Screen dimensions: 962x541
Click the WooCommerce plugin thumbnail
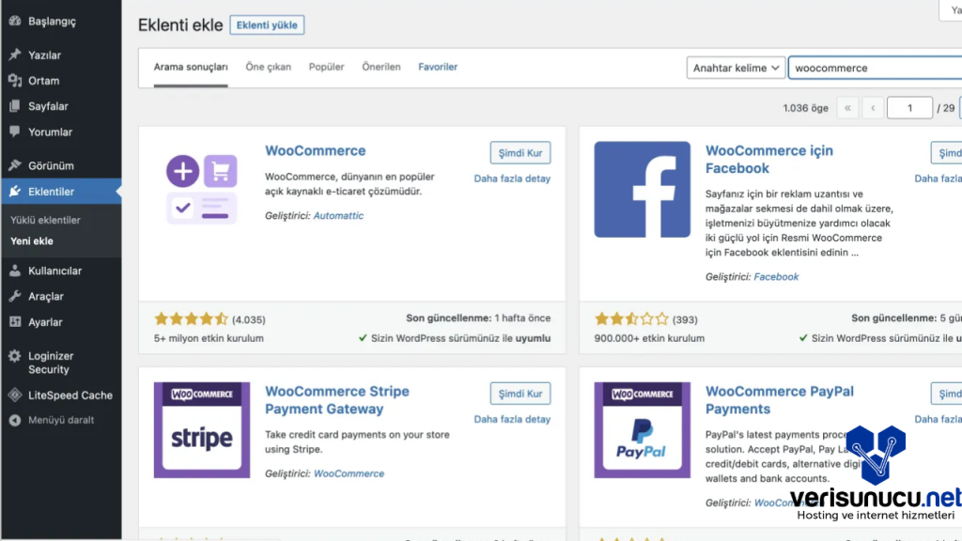point(202,190)
